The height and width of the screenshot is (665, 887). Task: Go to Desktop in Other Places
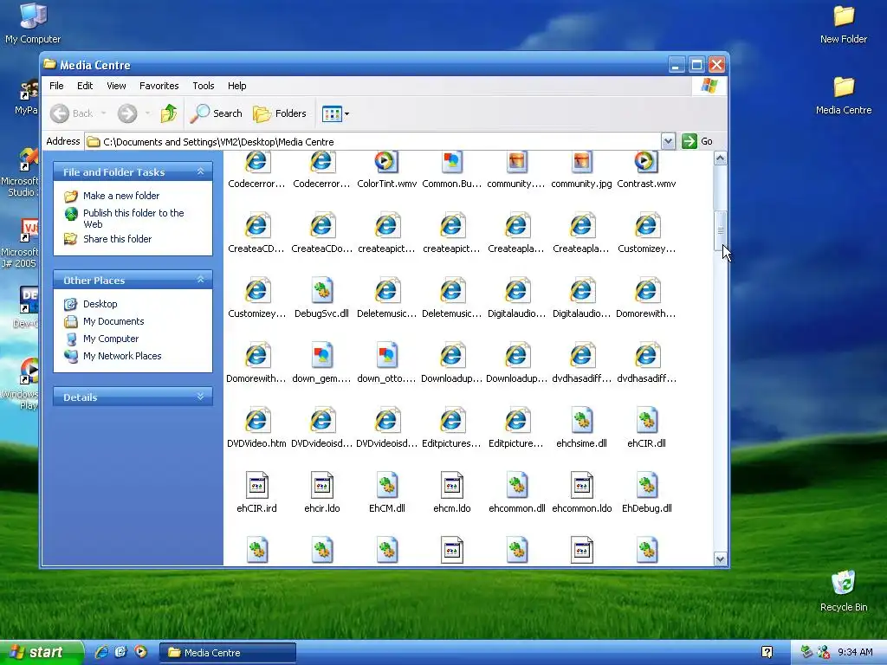pos(100,304)
